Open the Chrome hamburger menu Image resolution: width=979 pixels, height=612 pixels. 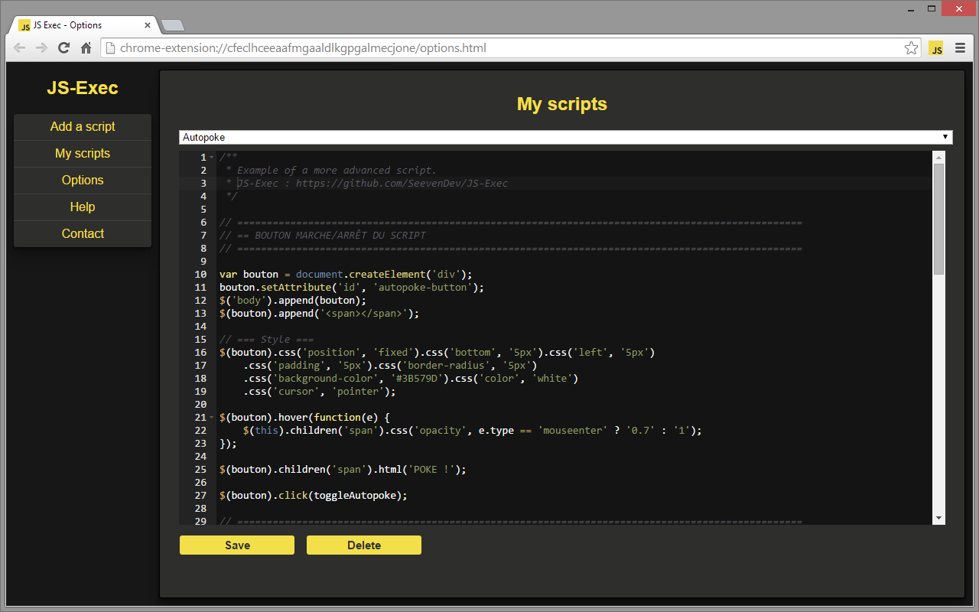960,48
